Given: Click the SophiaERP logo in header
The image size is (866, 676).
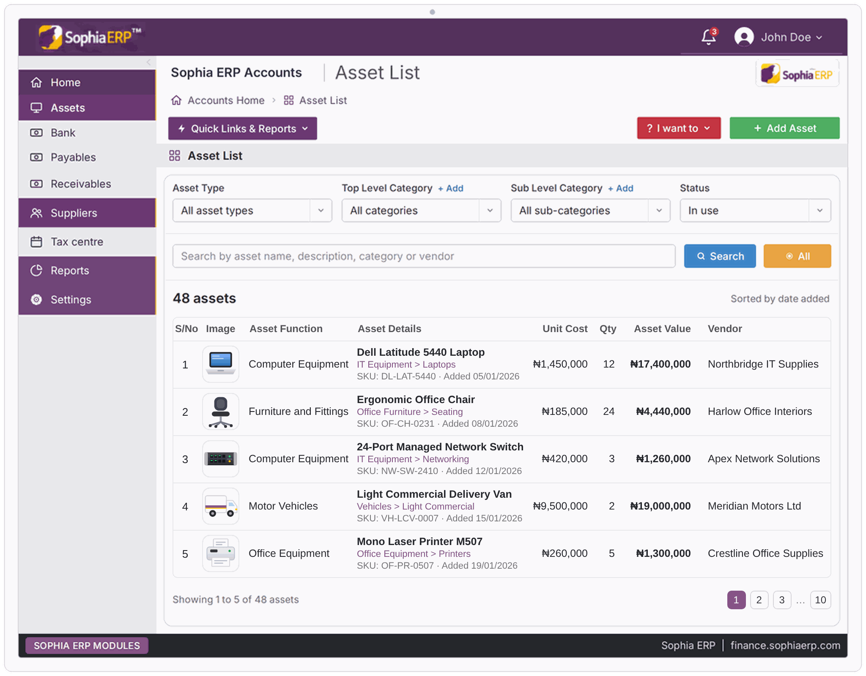Looking at the screenshot, I should pyautogui.click(x=90, y=37).
